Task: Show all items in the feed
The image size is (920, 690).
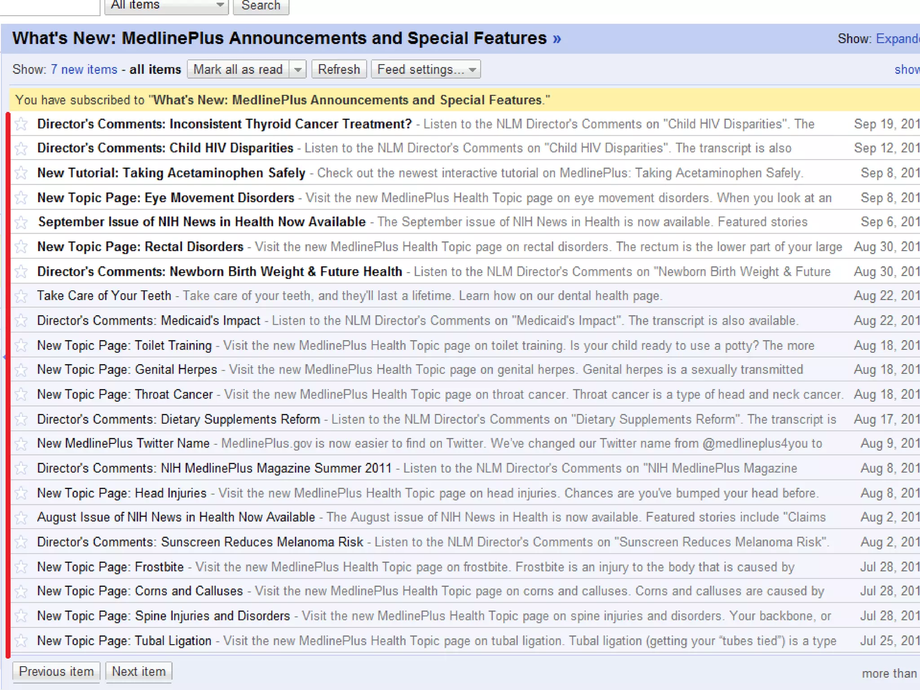Action: pos(155,70)
